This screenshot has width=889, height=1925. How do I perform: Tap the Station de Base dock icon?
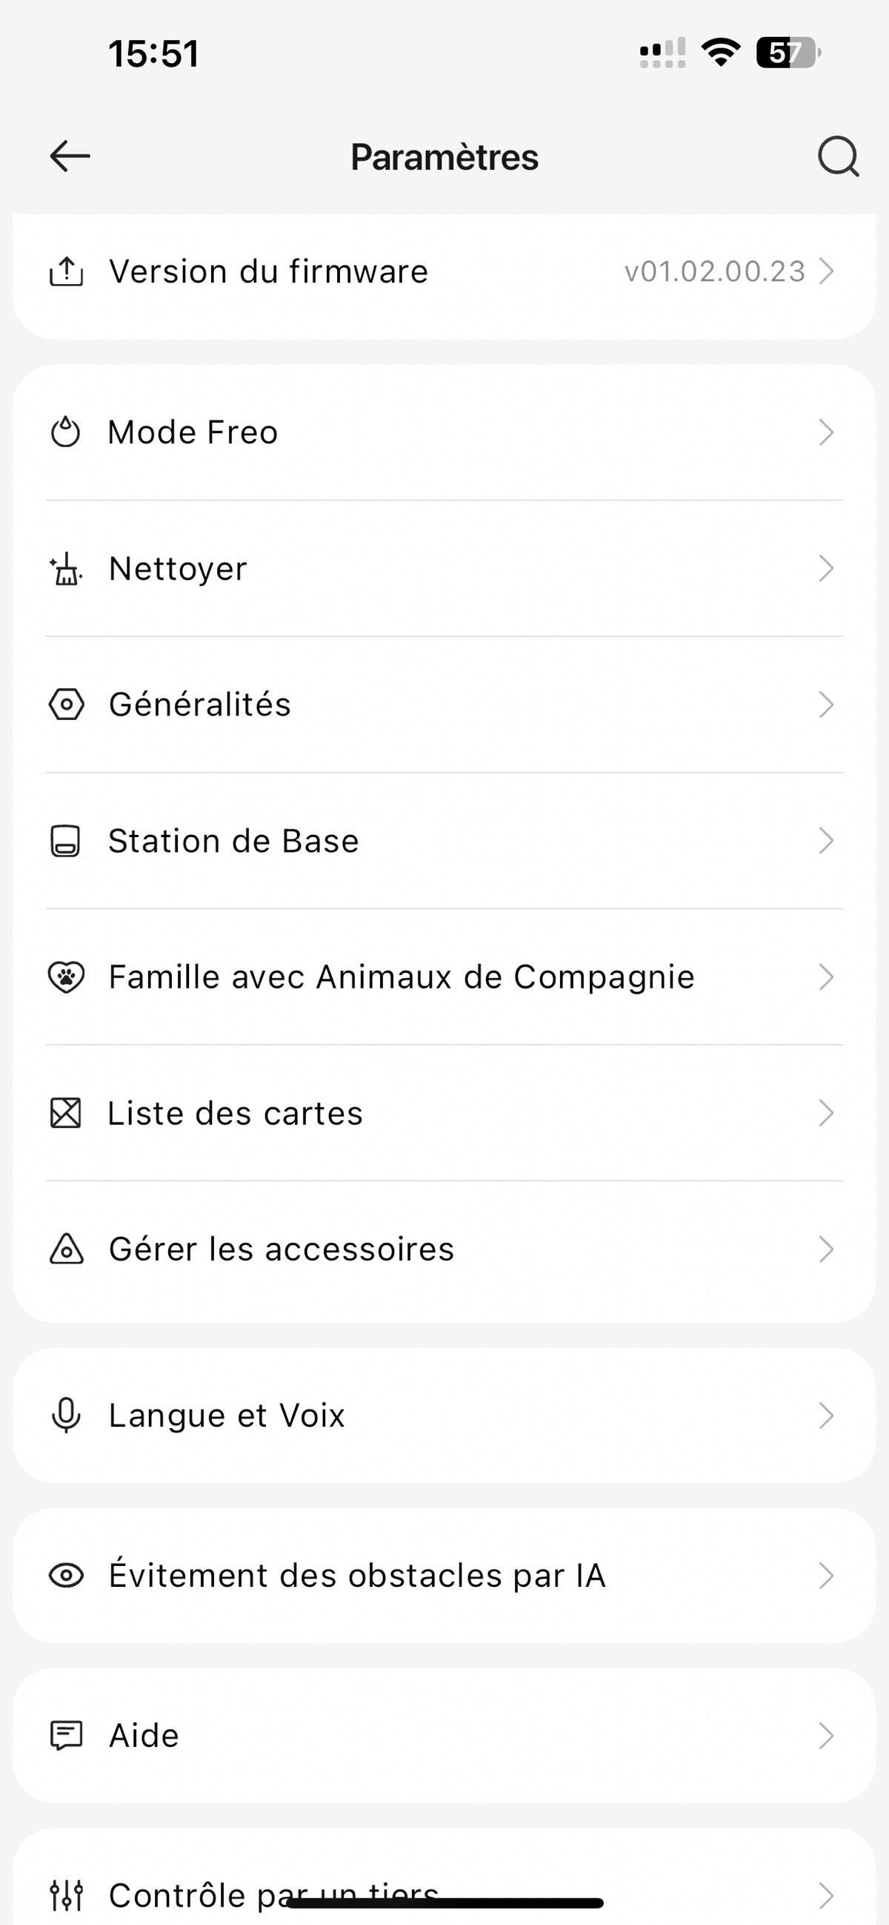pos(66,841)
